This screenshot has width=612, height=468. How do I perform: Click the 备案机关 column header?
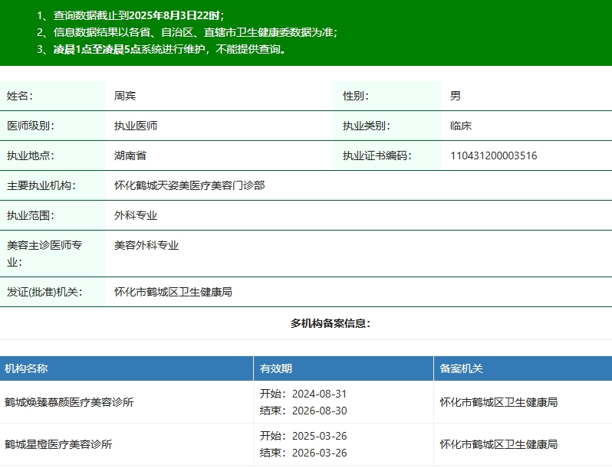pyautogui.click(x=461, y=368)
